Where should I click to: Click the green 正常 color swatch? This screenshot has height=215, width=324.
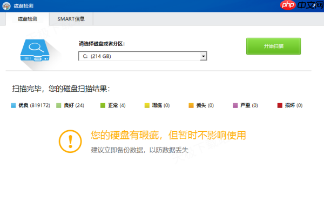click(103, 105)
